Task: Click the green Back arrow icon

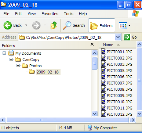Action: point(8,25)
